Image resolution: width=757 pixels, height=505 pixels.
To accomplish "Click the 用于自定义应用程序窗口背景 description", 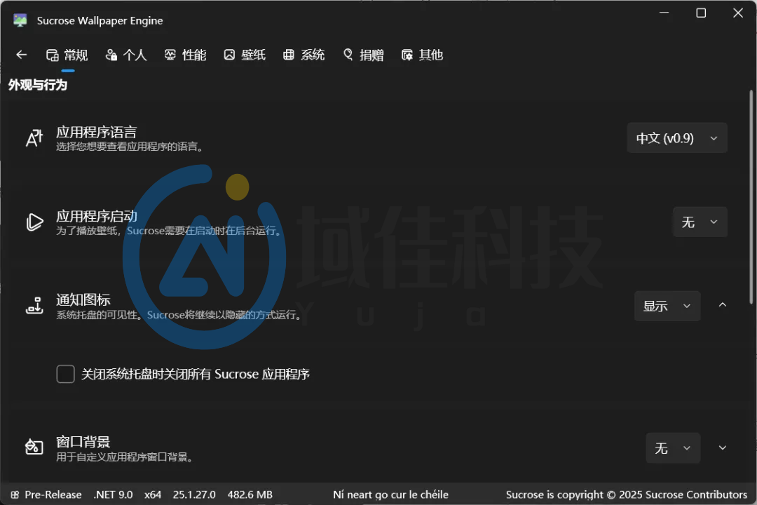I will pyautogui.click(x=125, y=457).
